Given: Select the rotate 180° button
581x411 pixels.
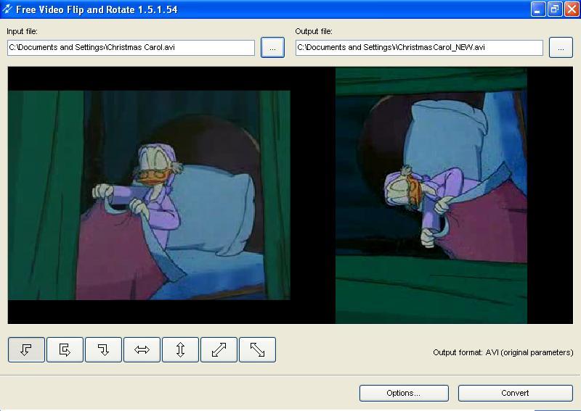Looking at the screenshot, I should pos(65,349).
